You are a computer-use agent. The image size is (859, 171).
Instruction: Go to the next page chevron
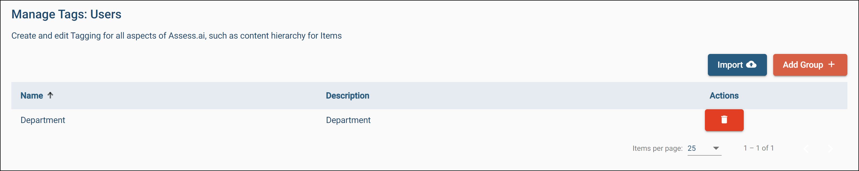(x=830, y=149)
